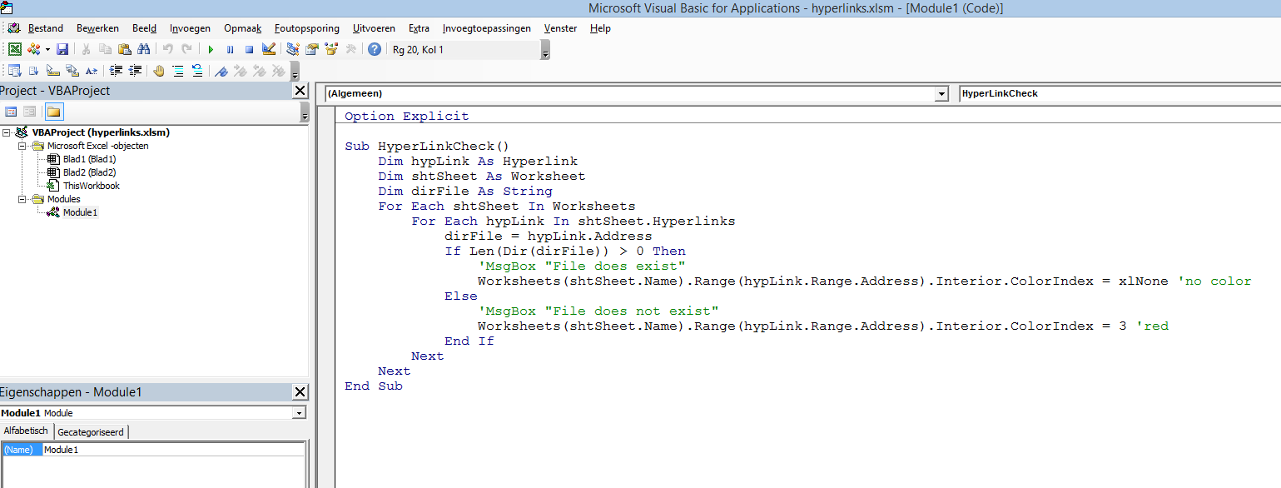
Task: Switch to the Gecategoriseerd tab
Action: pos(91,432)
